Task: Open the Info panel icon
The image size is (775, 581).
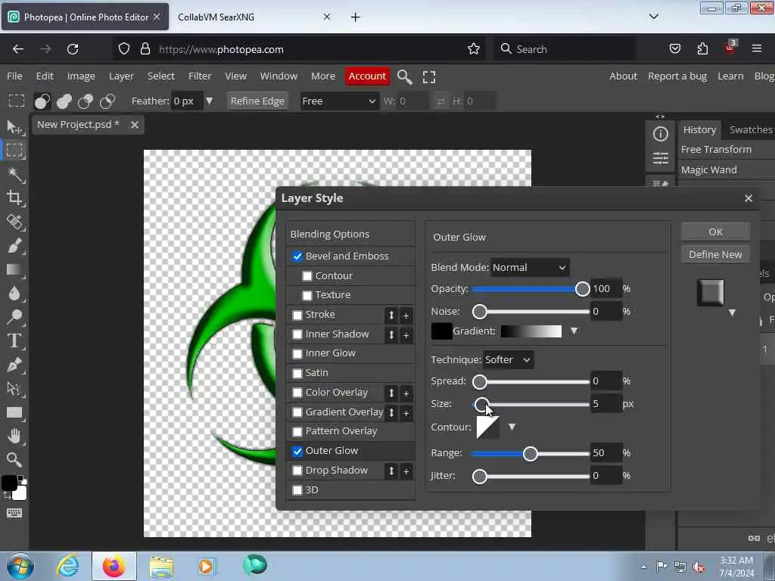Action: (660, 134)
